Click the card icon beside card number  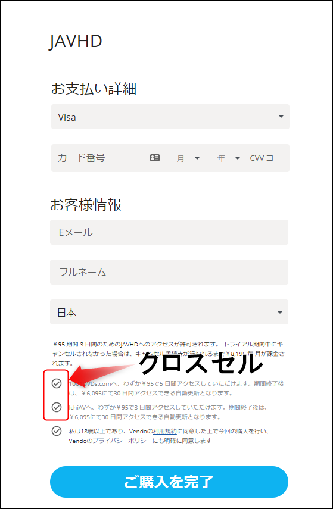155,158
